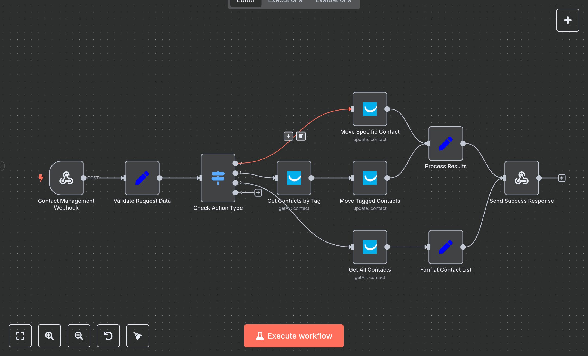Click the zoom in magnifier icon
This screenshot has height=356, width=588.
[x=49, y=336]
